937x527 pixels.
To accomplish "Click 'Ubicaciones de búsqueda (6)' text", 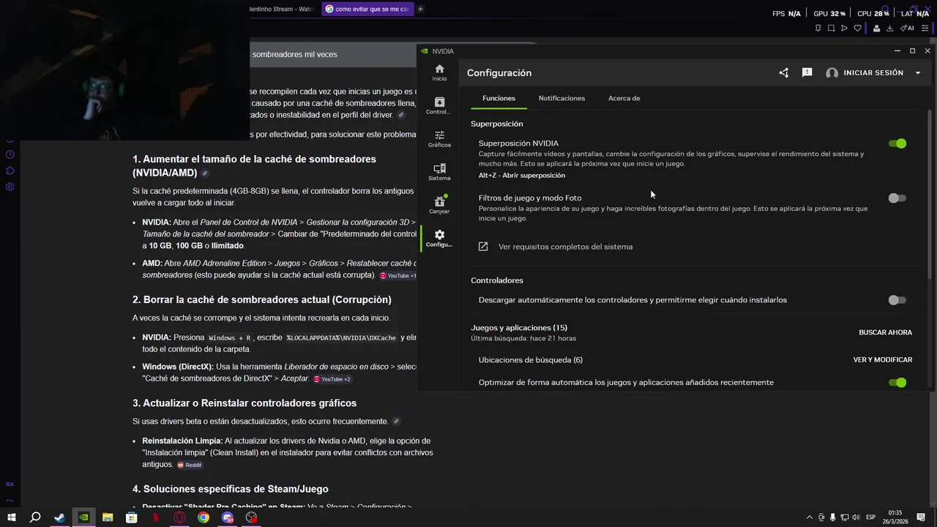I will pos(531,360).
